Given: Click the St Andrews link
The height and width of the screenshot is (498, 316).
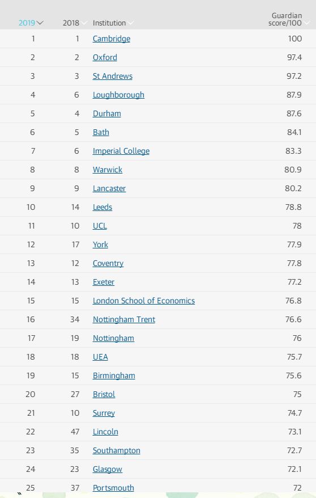Looking at the screenshot, I should [x=112, y=76].
